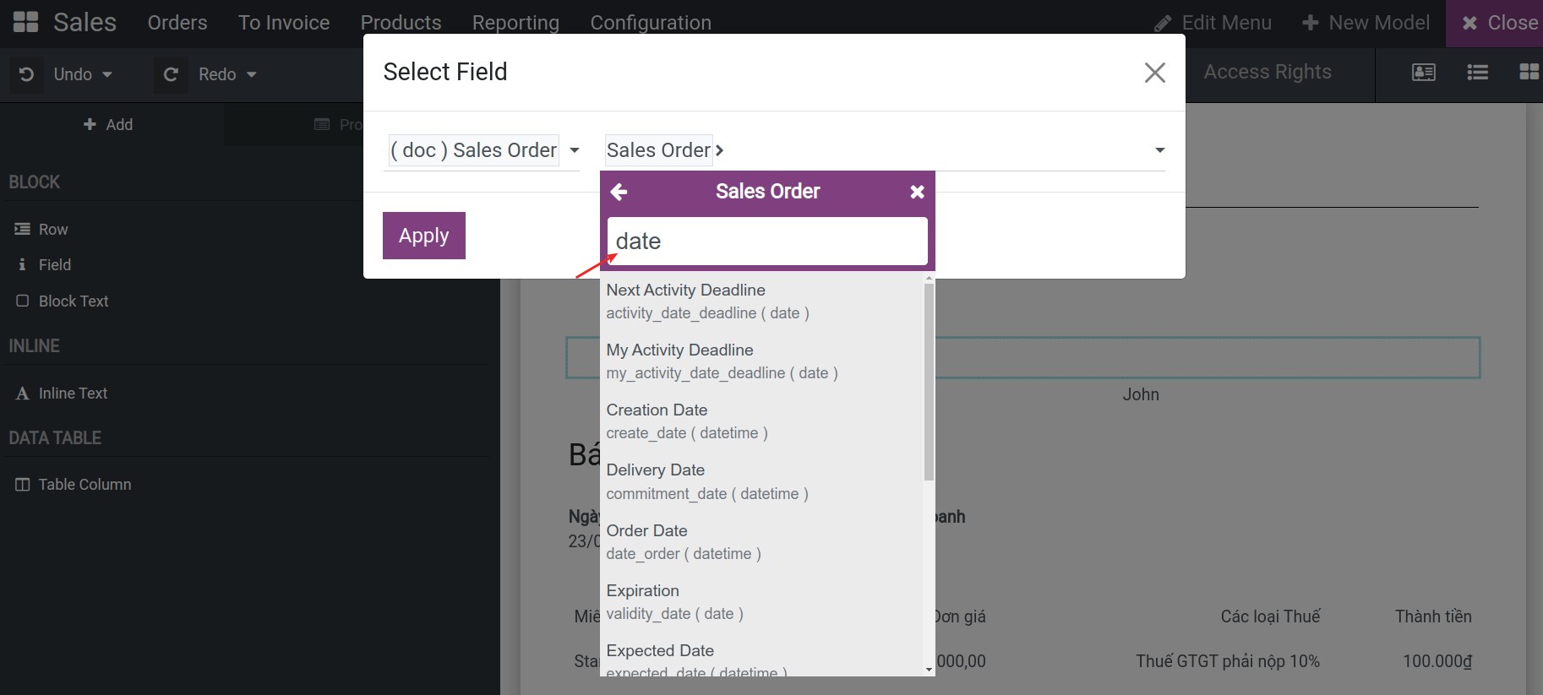This screenshot has width=1543, height=695.
Task: Open the Orders menu
Action: click(177, 23)
